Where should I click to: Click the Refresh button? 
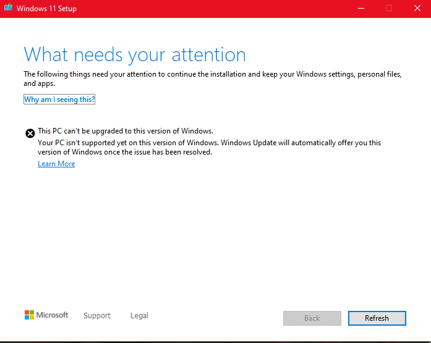377,318
